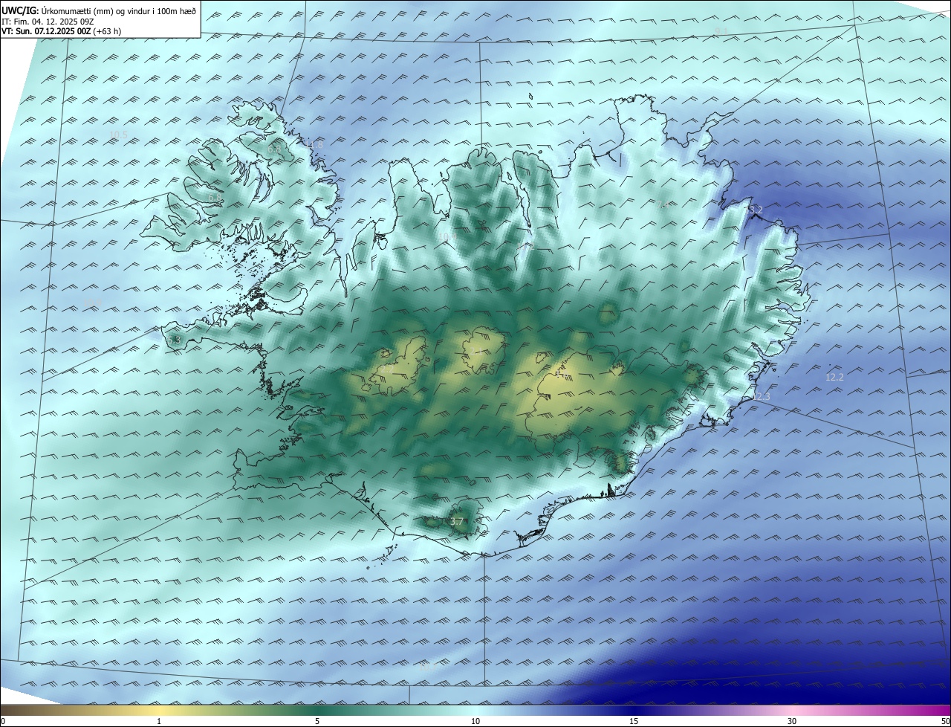Image resolution: width=951 pixels, height=727 pixels.
Task: Click the '50' tick label on the colour scale
Action: pyautogui.click(x=945, y=721)
